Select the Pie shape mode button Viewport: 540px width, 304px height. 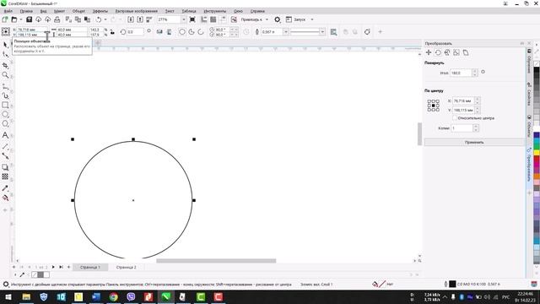(x=192, y=32)
